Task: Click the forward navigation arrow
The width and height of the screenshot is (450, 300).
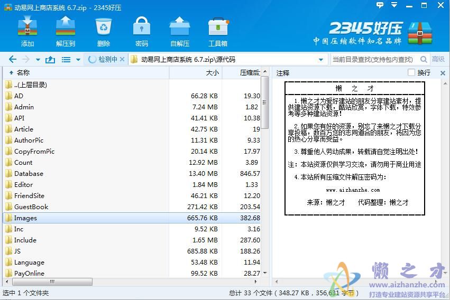Action: 26,59
